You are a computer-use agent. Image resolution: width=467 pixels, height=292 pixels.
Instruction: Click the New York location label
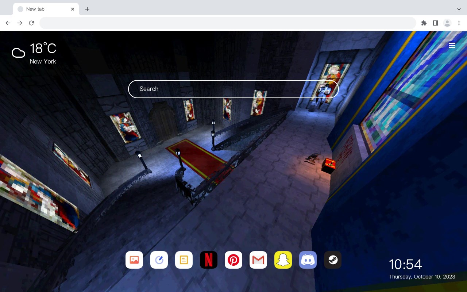(43, 61)
